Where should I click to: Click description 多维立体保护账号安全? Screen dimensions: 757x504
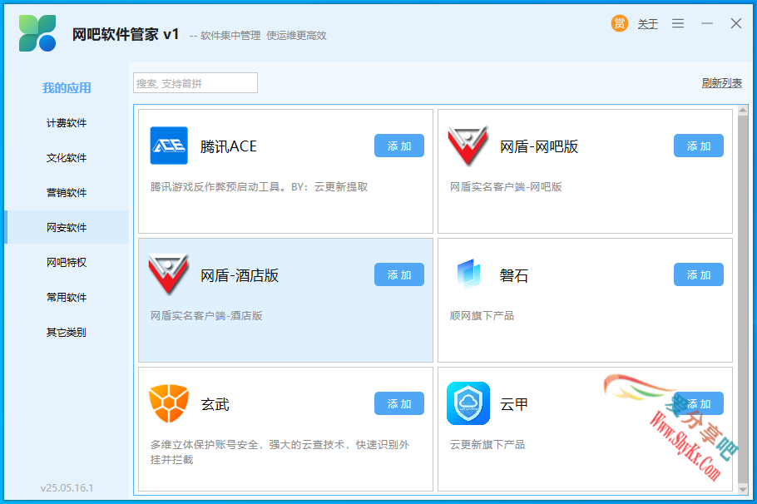pos(280,452)
